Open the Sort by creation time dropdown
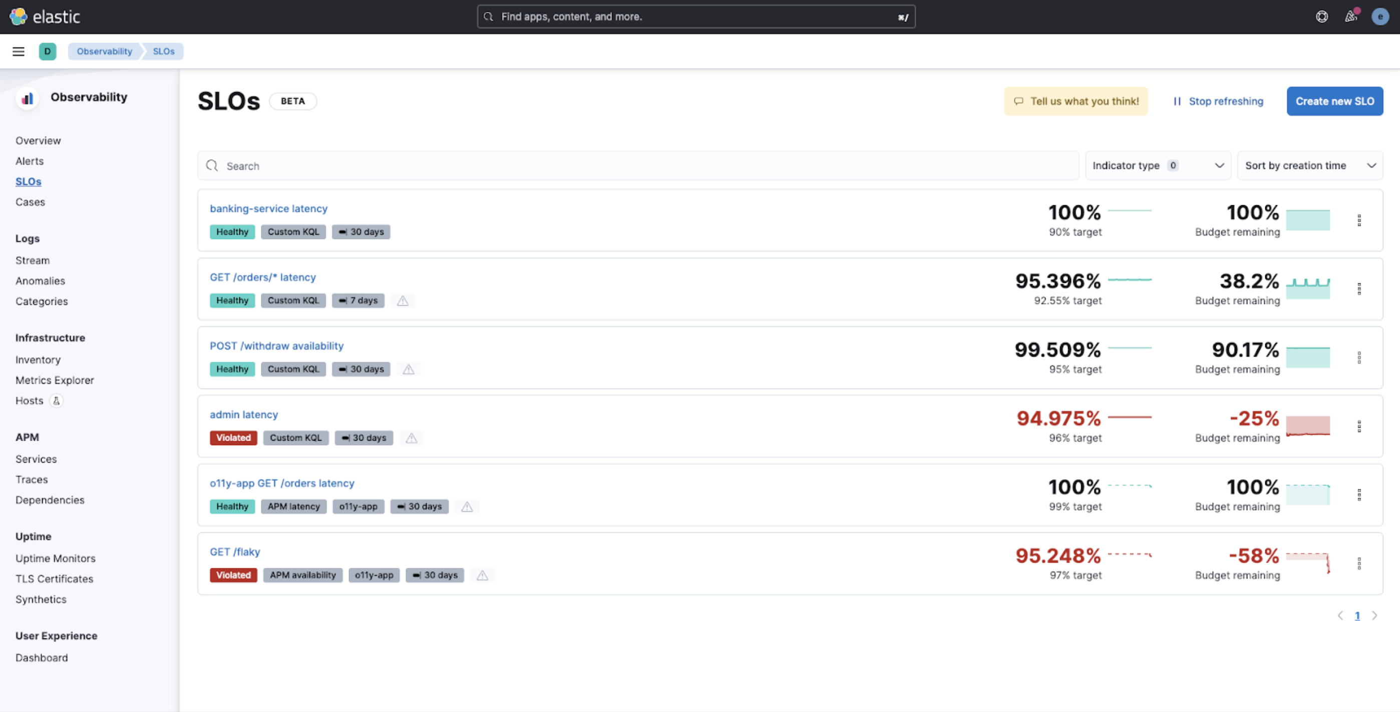This screenshot has height=712, width=1400. click(x=1309, y=165)
